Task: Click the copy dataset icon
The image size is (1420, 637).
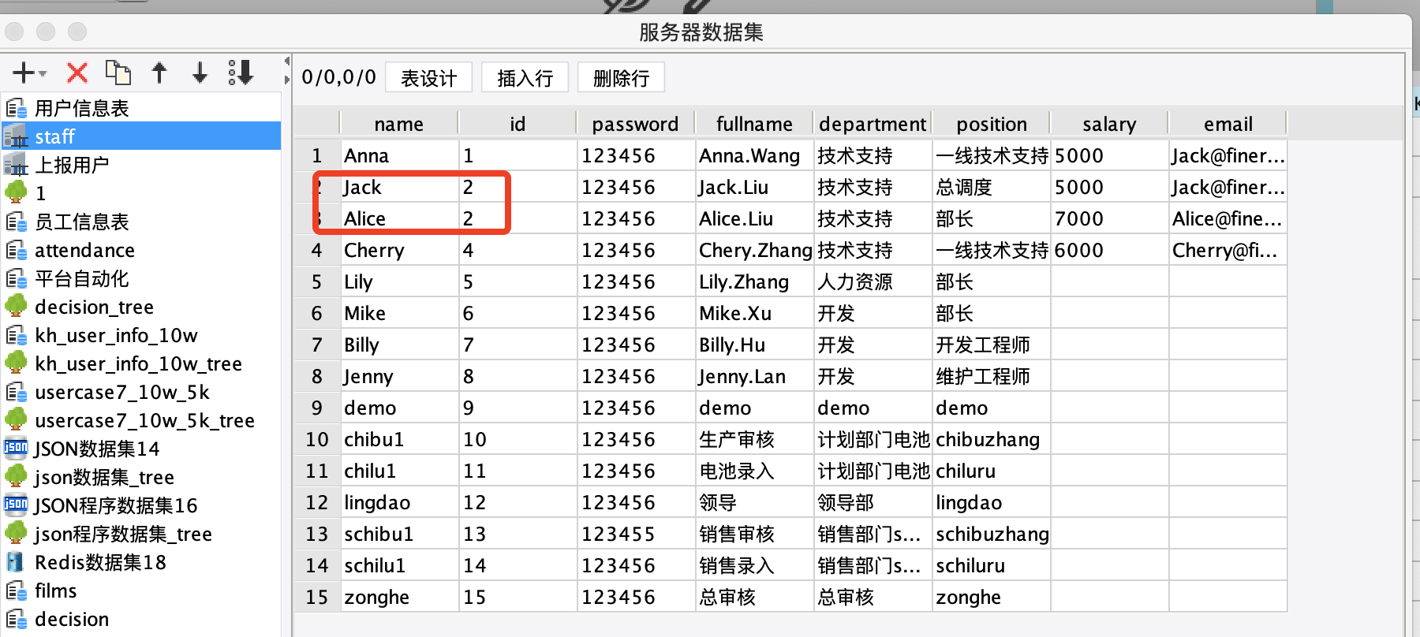Action: pos(118,73)
